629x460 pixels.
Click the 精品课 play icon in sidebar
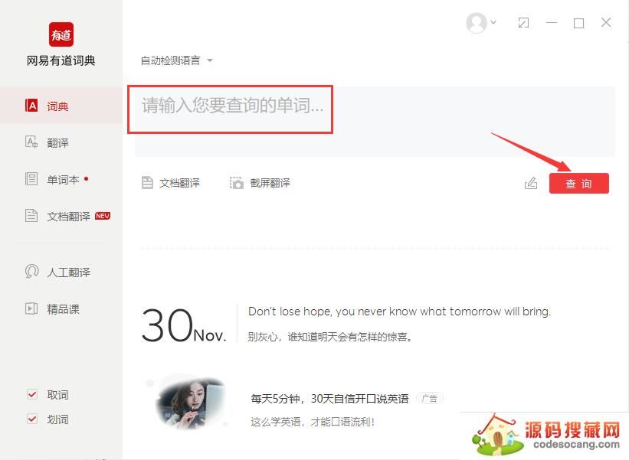click(x=31, y=308)
